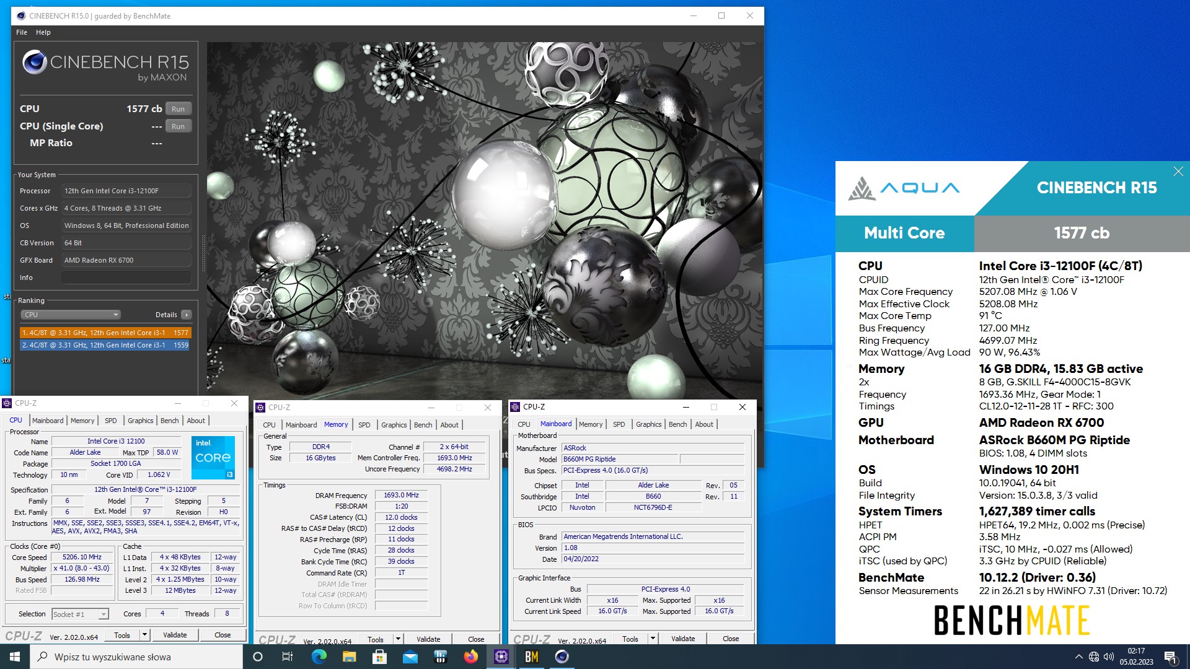Open Cinebench Help menu

[43, 32]
